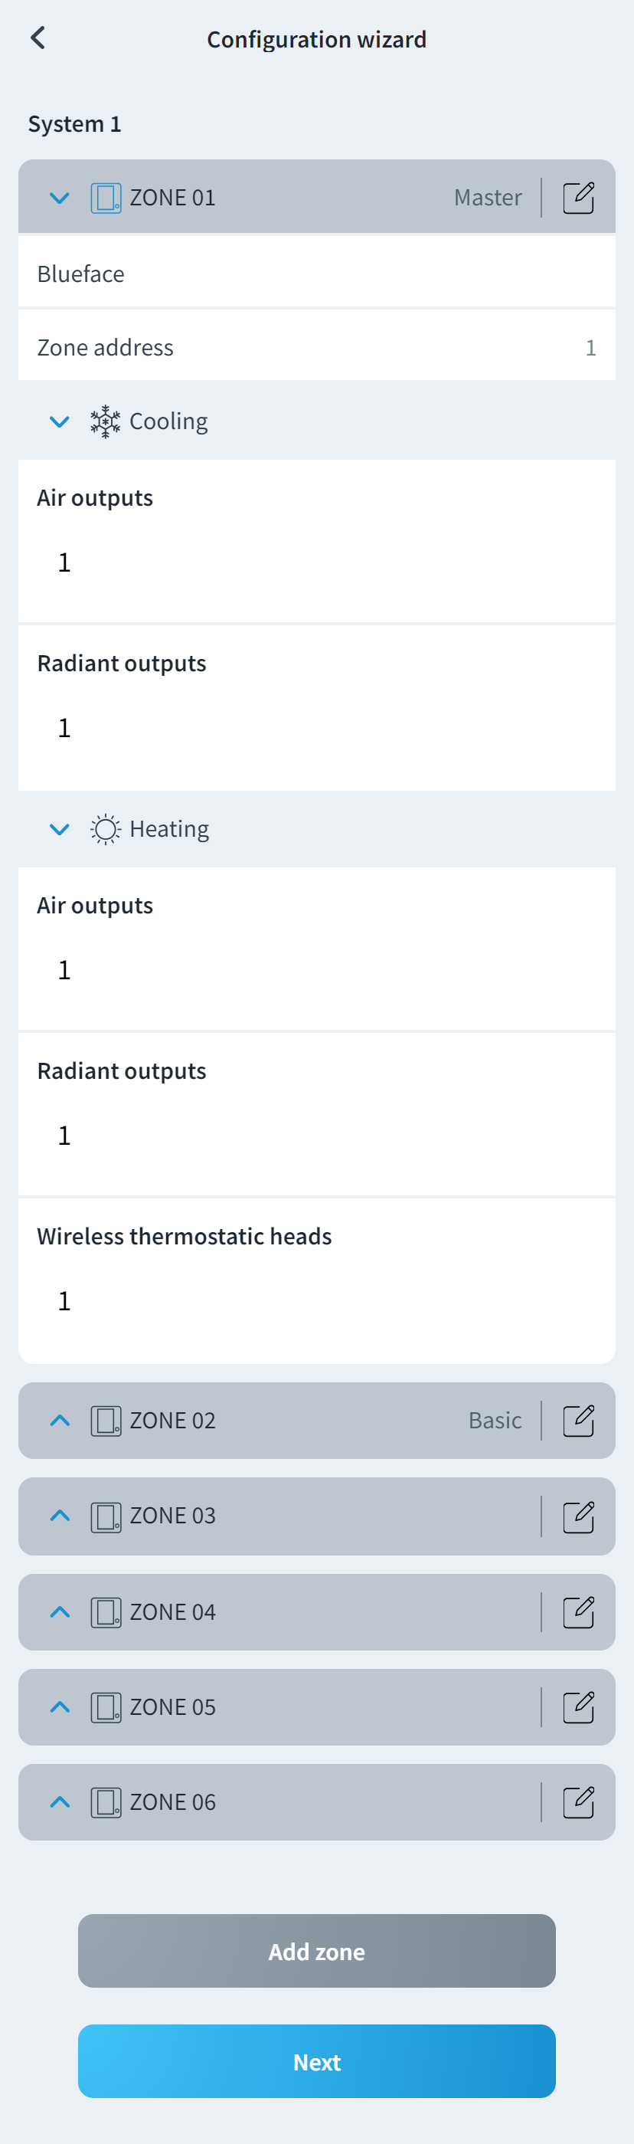634x2144 pixels.
Task: Select the Zone address row
Action: (x=316, y=347)
